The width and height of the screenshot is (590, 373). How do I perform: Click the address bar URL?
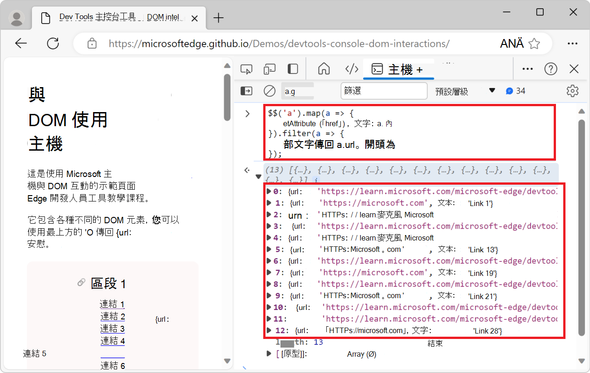coord(279,44)
